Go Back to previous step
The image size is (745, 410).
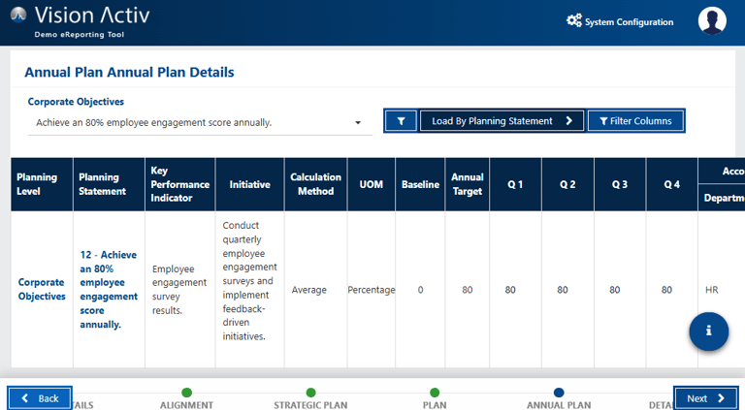click(40, 398)
